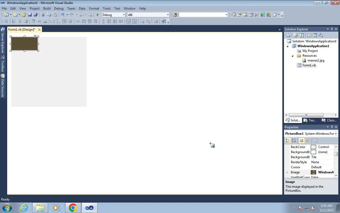Viewport: 340px width, 213px height.
Task: Toggle Categorized view in Properties panel
Action: tap(288, 141)
